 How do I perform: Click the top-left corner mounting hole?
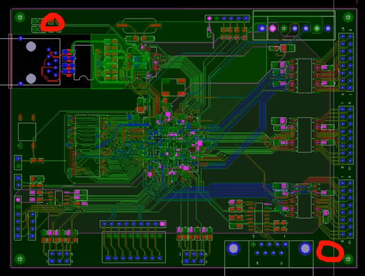[x=20, y=17]
